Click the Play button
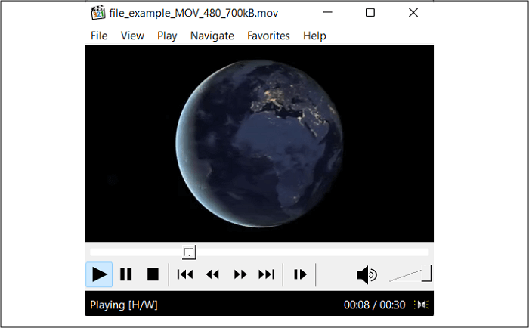 point(99,274)
